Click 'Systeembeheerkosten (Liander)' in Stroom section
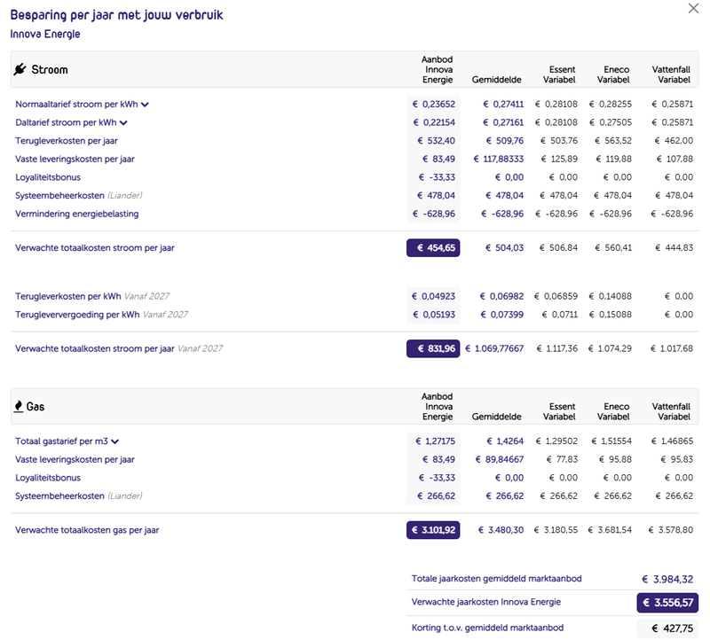The width and height of the screenshot is (710, 640). 79,195
